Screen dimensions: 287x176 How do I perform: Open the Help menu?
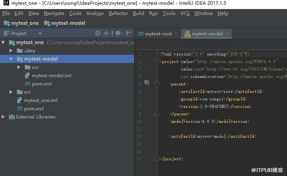click(223, 13)
